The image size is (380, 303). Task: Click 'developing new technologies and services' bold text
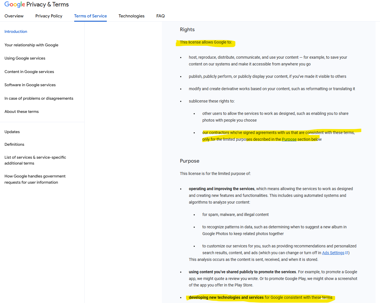pyautogui.click(x=226, y=297)
